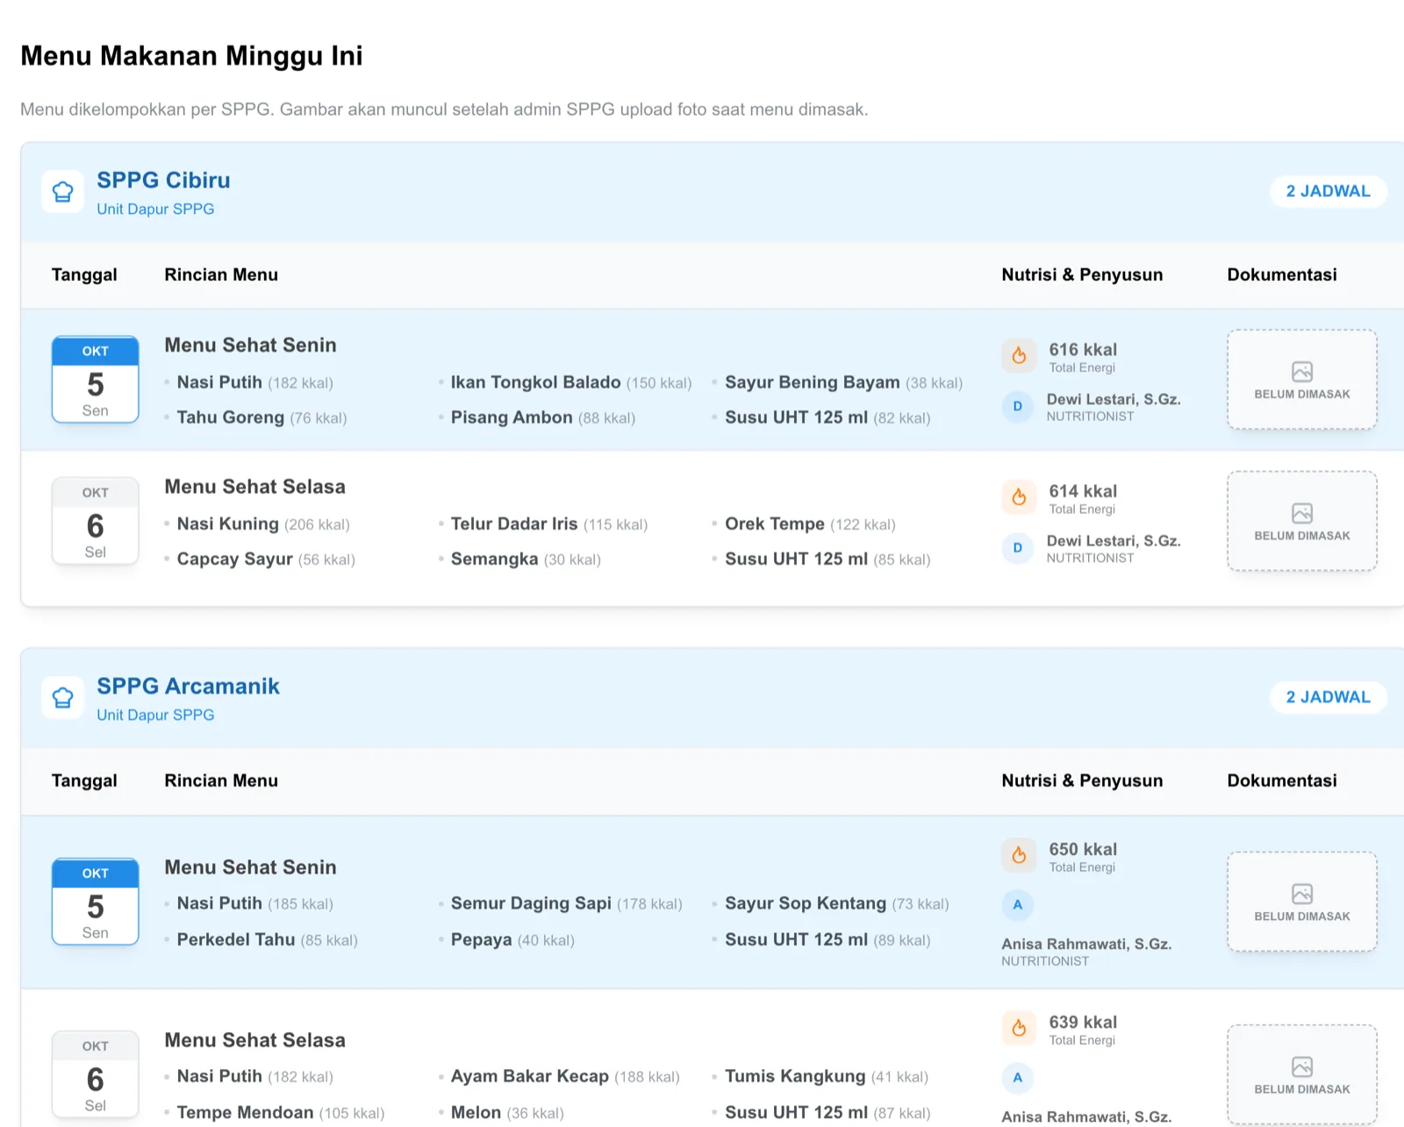Click the D avatar in Cibiru Senin row
Viewport: 1404px width, 1127px height.
pyautogui.click(x=1018, y=406)
